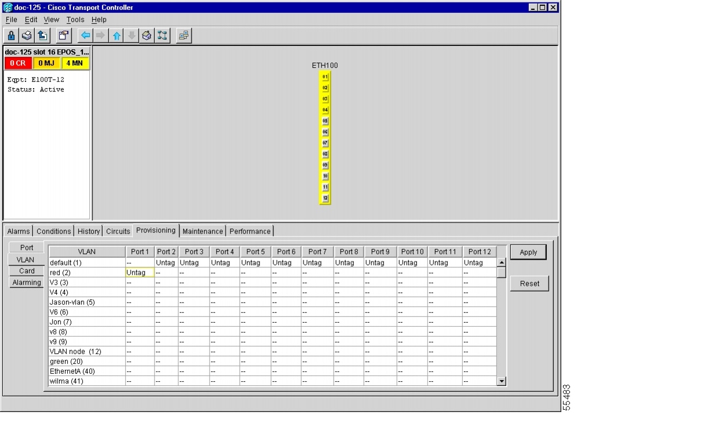This screenshot has width=702, height=441.
Task: Click the yellow 4 MN alarm counter
Action: pyautogui.click(x=75, y=63)
